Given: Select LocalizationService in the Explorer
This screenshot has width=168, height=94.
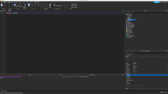Looking at the screenshot, I should point(131,36).
